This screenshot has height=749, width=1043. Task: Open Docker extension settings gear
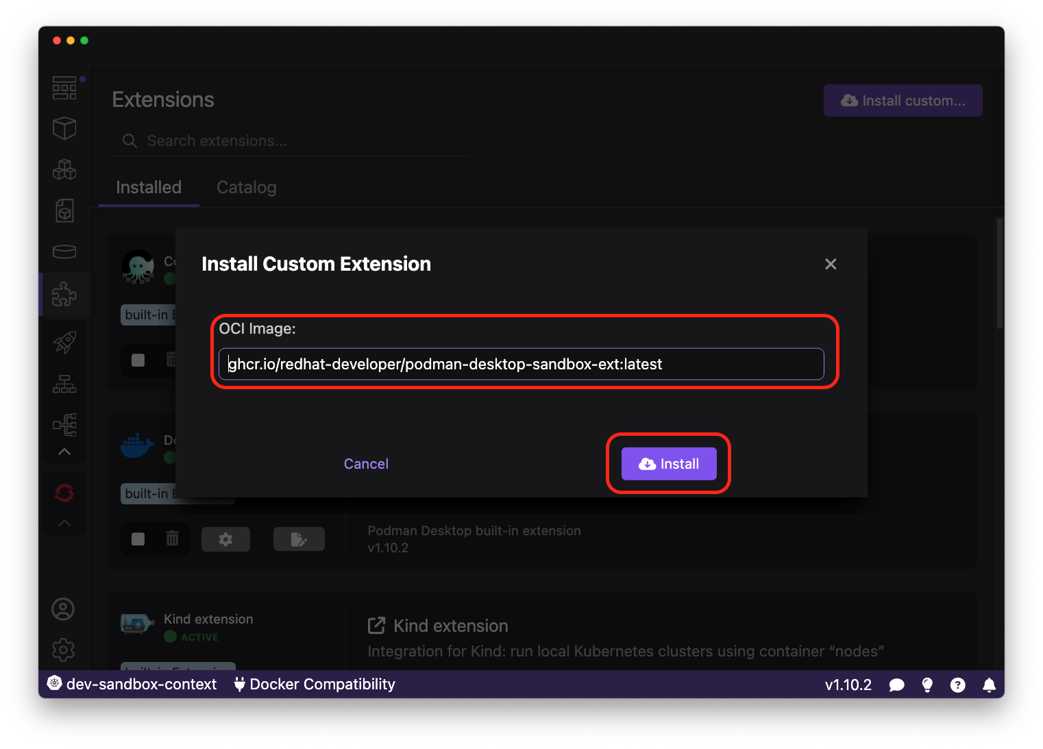(x=225, y=539)
